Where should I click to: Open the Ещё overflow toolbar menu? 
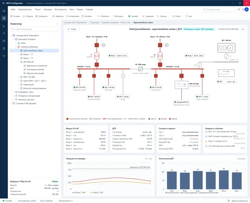pos(189,16)
